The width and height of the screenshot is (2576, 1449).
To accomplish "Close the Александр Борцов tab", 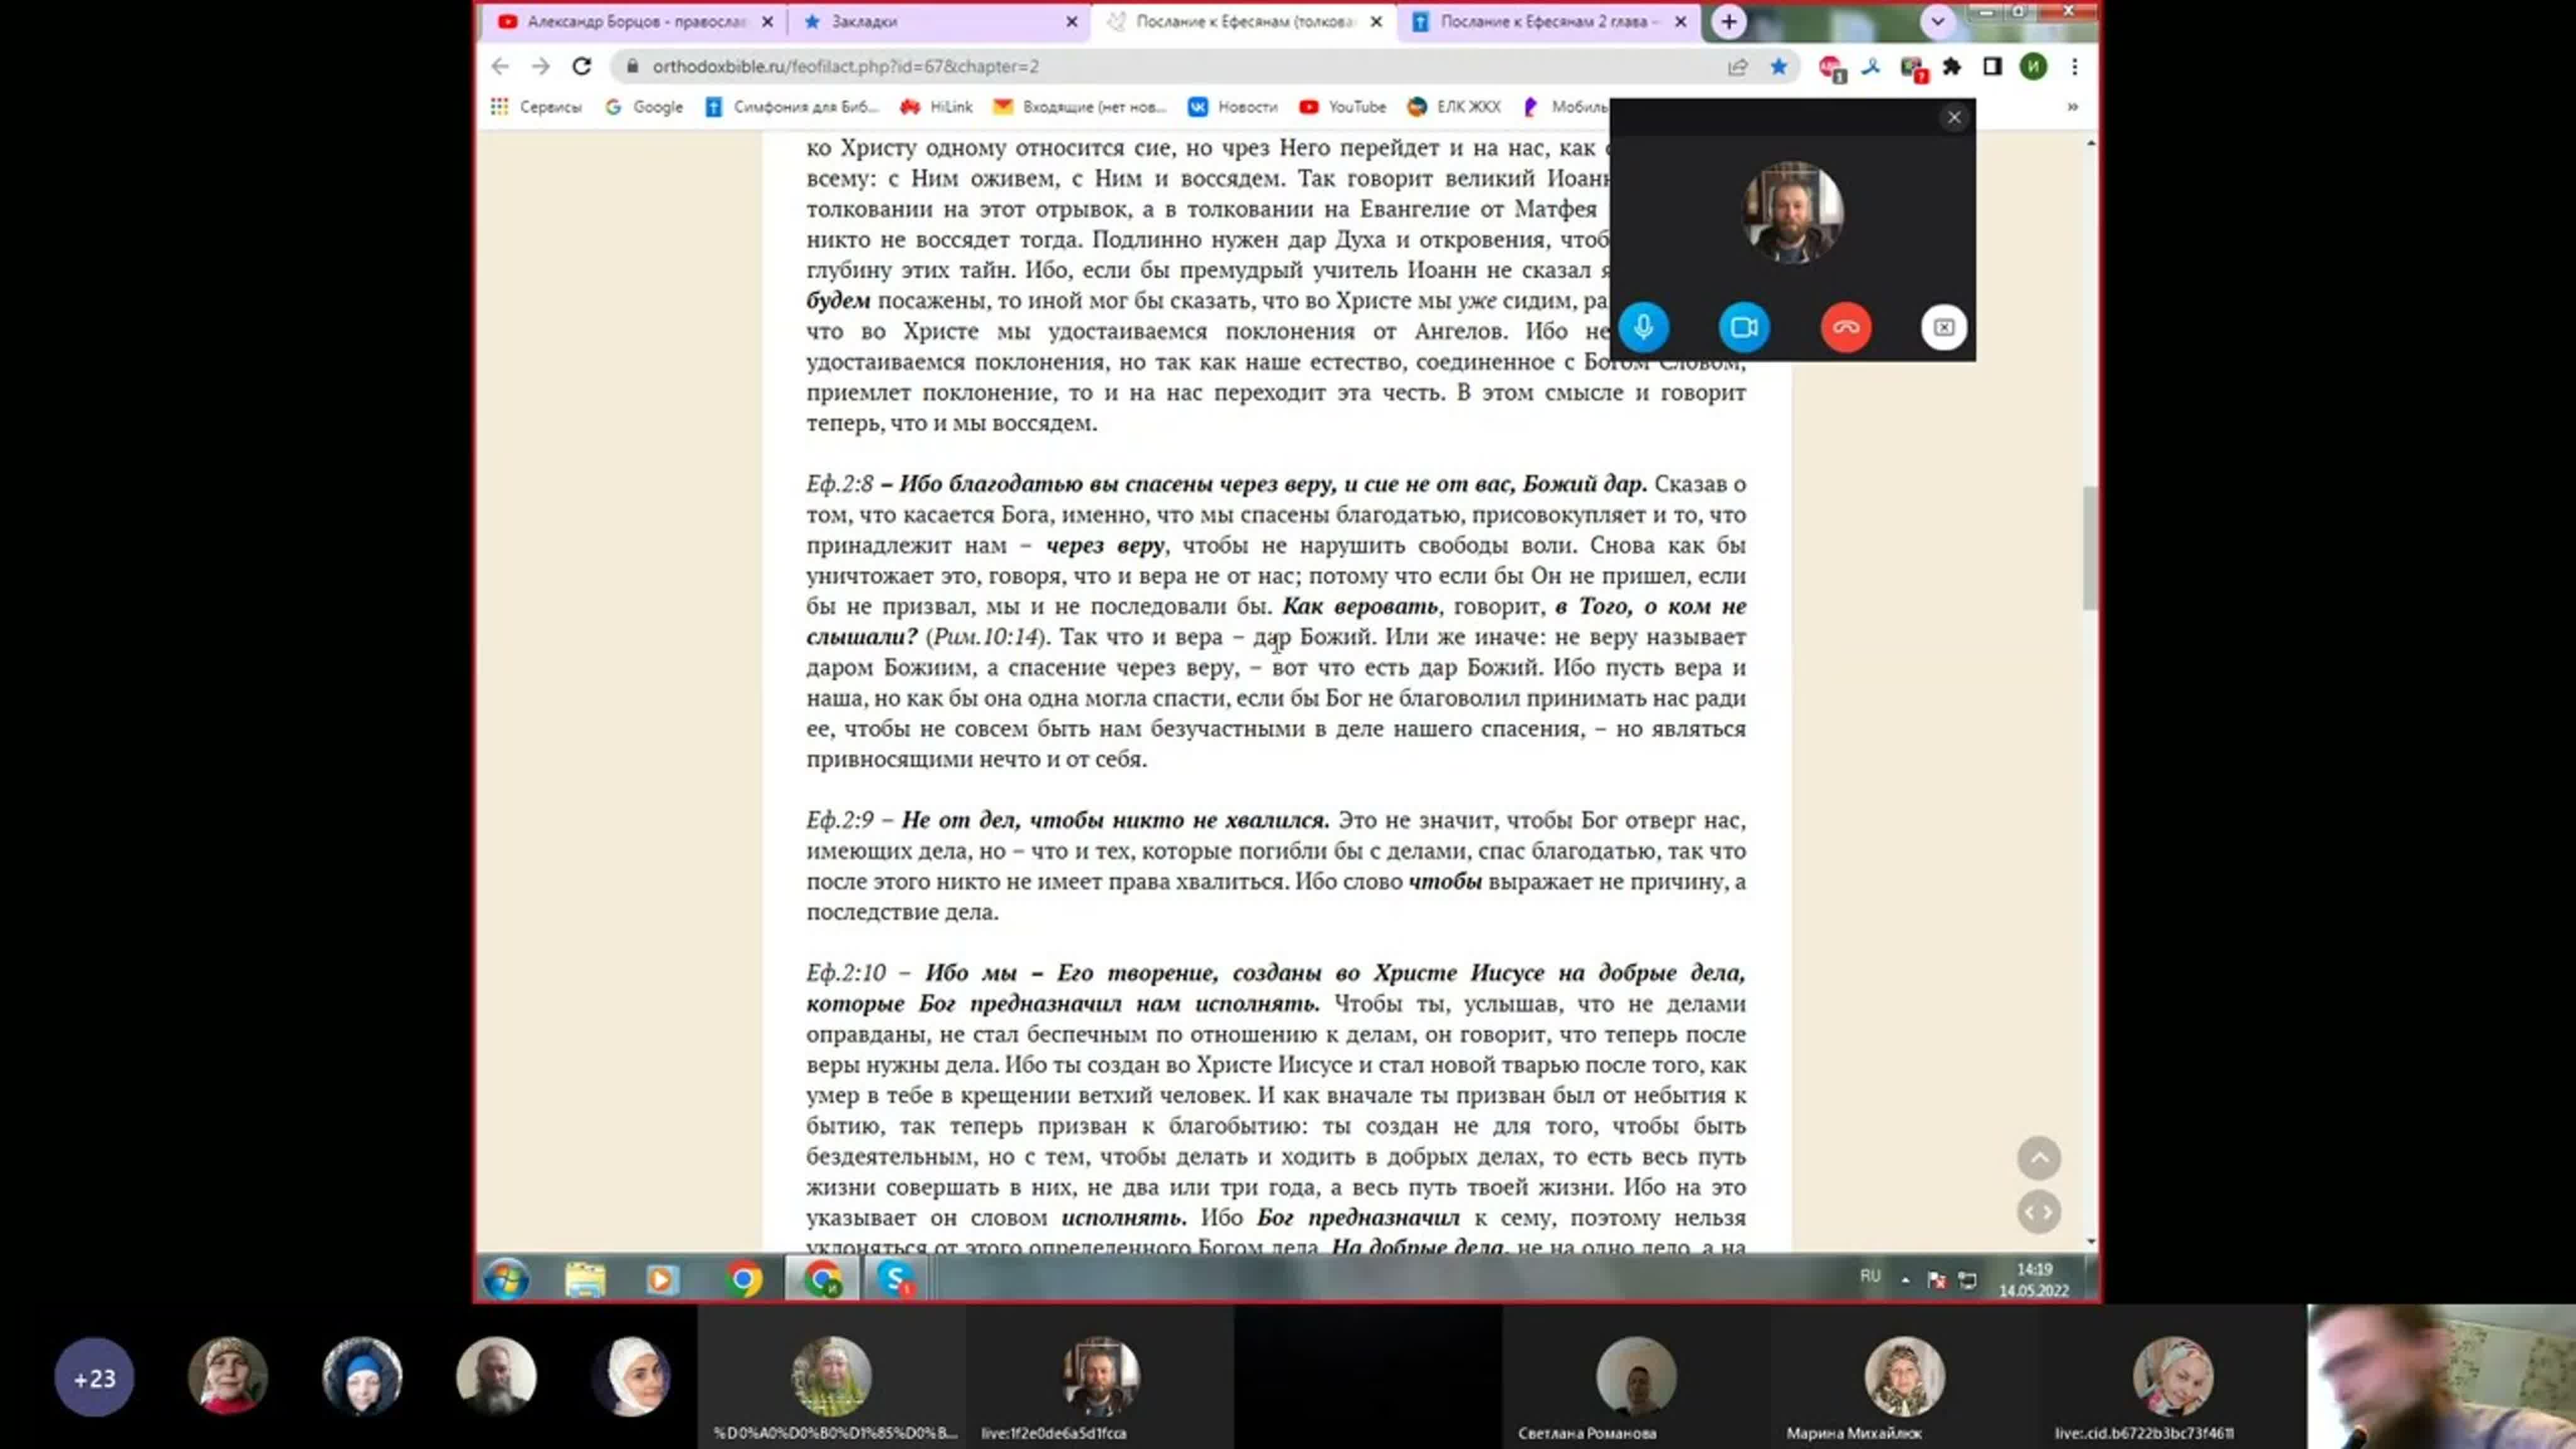I will click(767, 21).
